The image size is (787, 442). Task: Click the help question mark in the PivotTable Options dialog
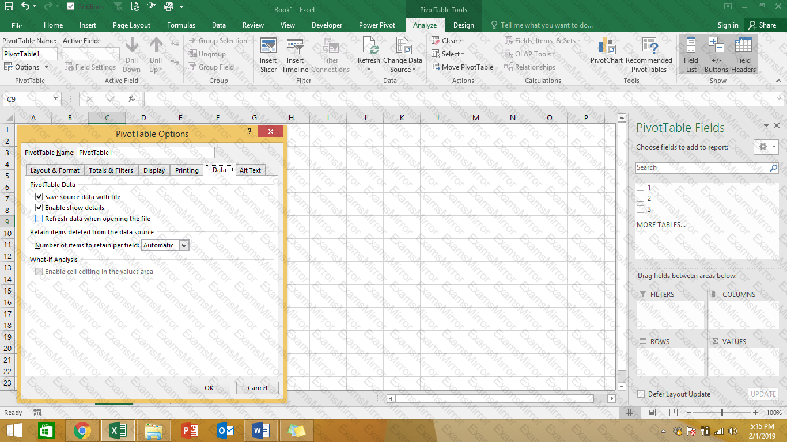(249, 132)
